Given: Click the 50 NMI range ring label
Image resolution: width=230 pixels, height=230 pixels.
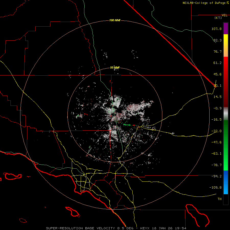Looking at the screenshot, I should [115, 68].
